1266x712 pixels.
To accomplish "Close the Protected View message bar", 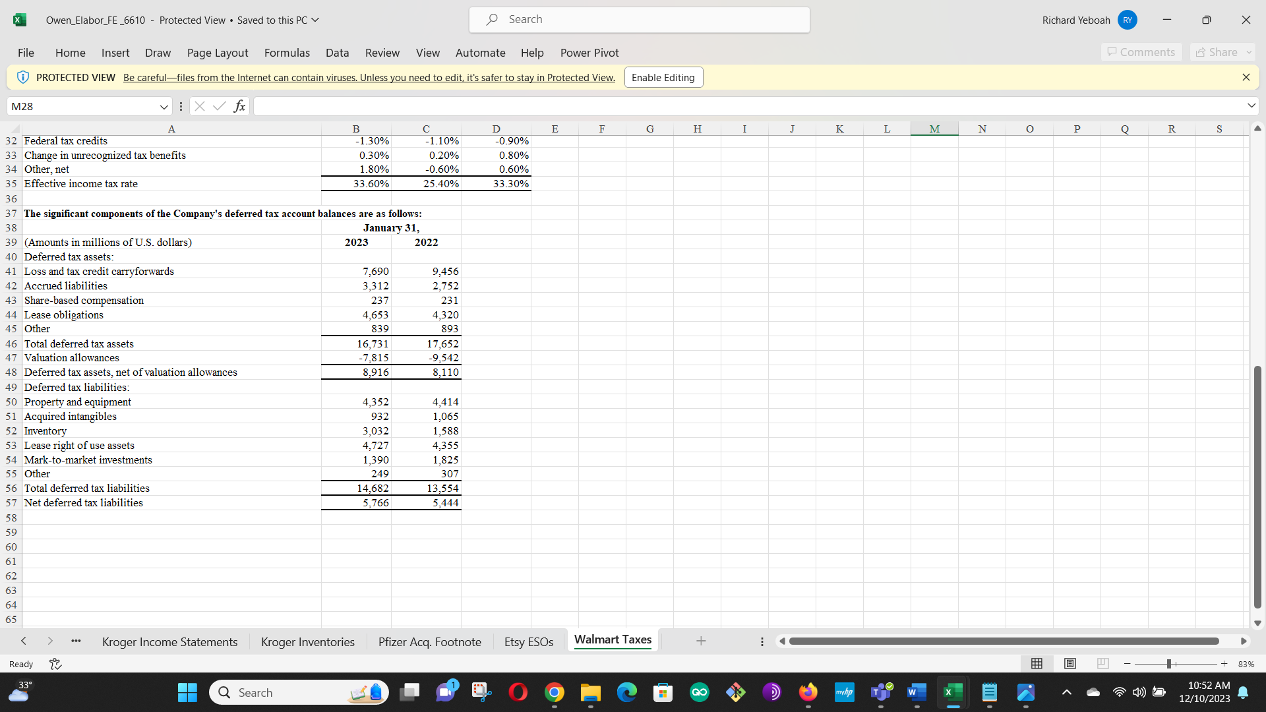I will click(1246, 77).
